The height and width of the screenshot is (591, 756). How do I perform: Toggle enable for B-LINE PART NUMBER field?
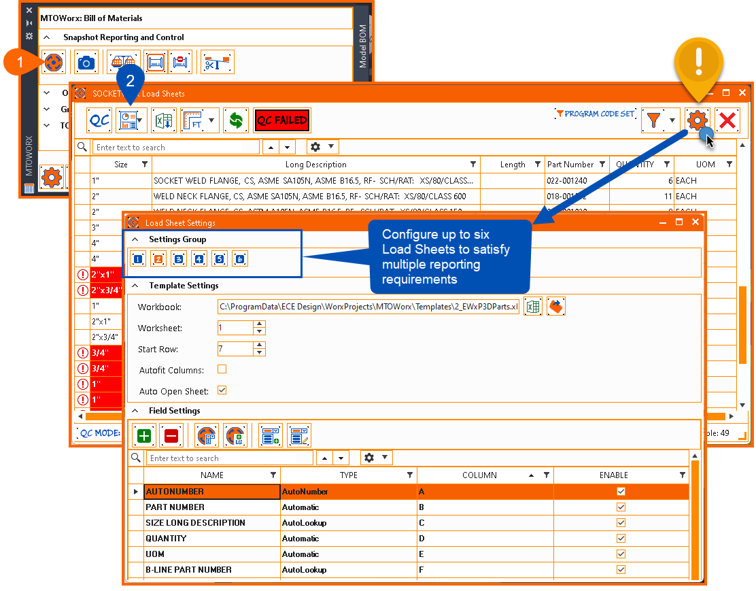pyautogui.click(x=621, y=570)
